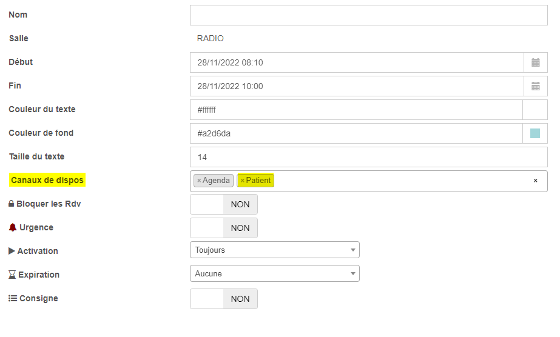
Task: Open the calendar picker for Fin
Action: 535,86
